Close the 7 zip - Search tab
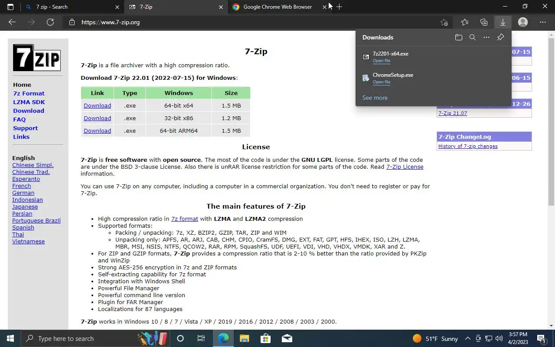This screenshot has width=555, height=347. [117, 7]
